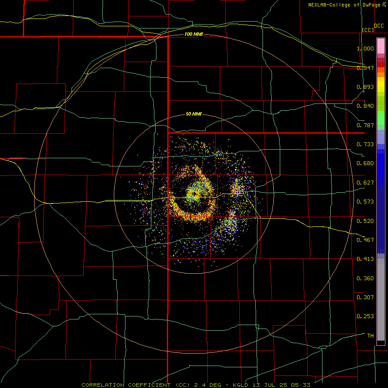
Task: Click the [CC] units label
Action: coord(368,30)
